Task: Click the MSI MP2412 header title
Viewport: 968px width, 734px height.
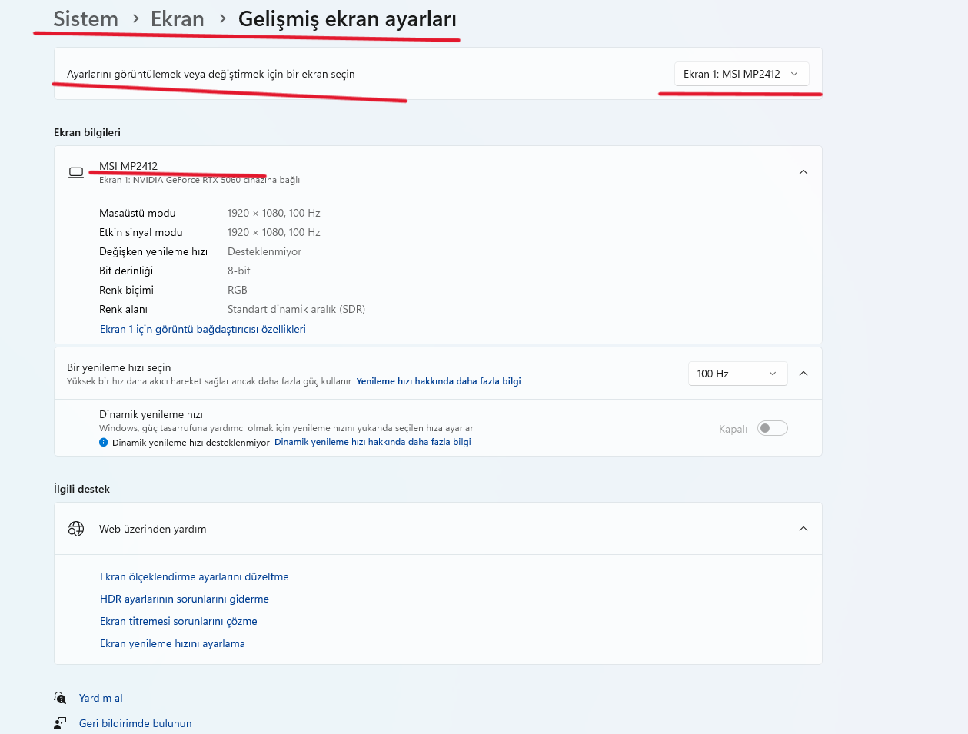Action: tap(128, 166)
